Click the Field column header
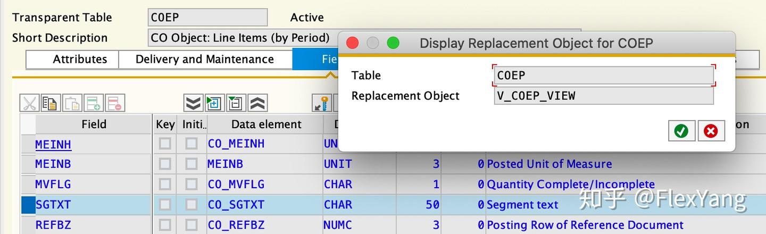766x234 pixels. coord(94,124)
